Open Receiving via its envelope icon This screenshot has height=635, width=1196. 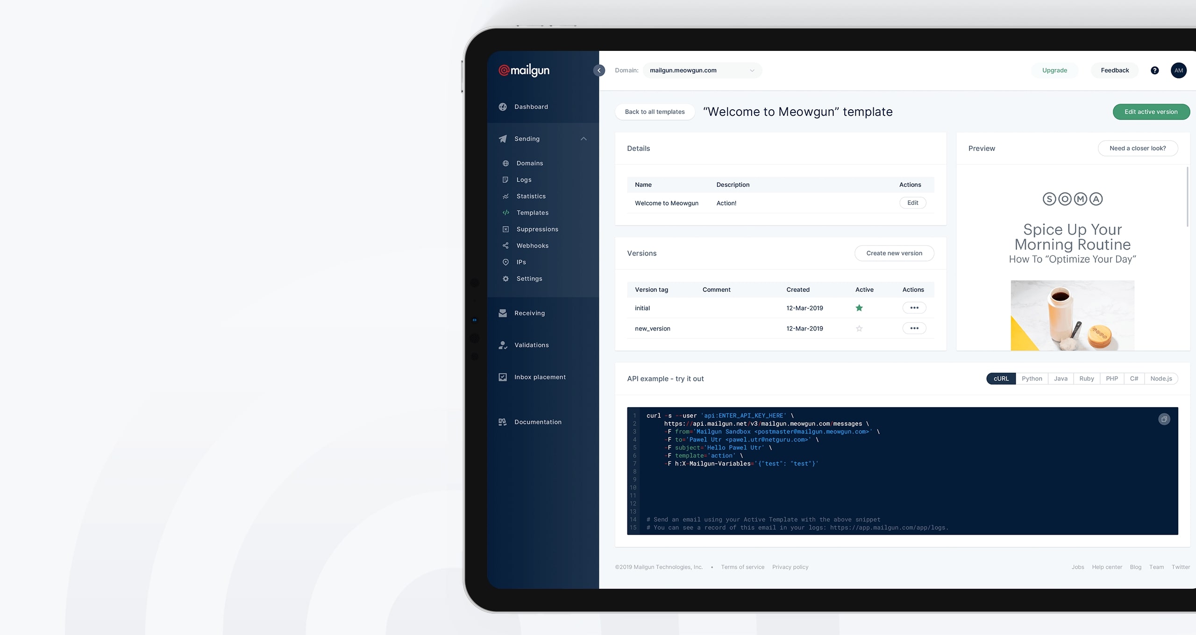click(503, 313)
